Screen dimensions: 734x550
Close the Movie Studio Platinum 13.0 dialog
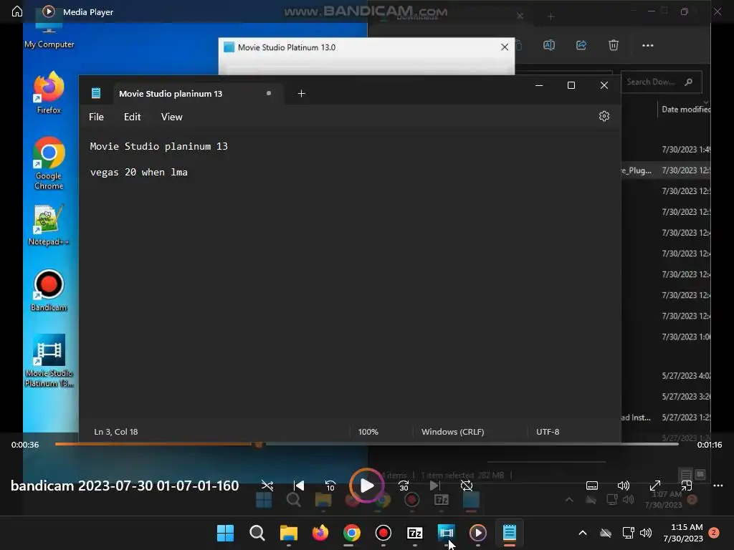point(505,47)
